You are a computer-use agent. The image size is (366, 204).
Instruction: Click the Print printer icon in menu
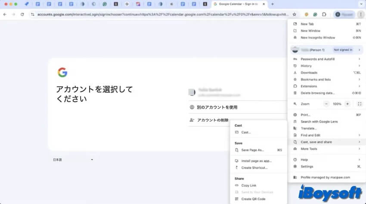295,115
